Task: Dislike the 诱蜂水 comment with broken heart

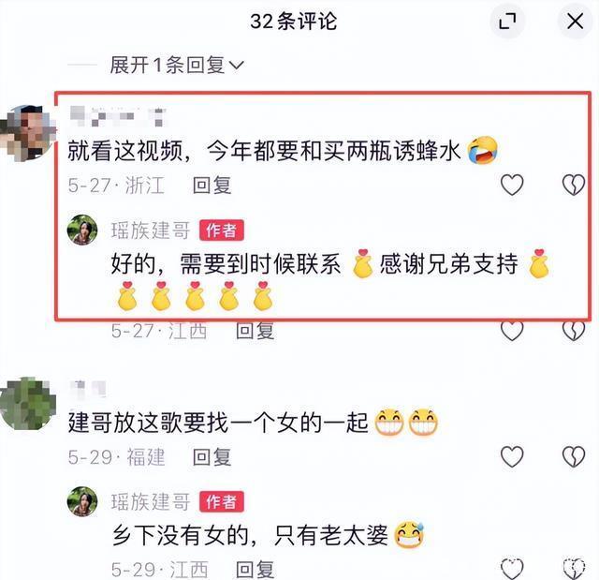Action: click(574, 185)
